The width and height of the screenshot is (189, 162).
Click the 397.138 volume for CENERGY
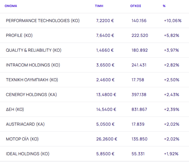pyautogui.click(x=140, y=94)
